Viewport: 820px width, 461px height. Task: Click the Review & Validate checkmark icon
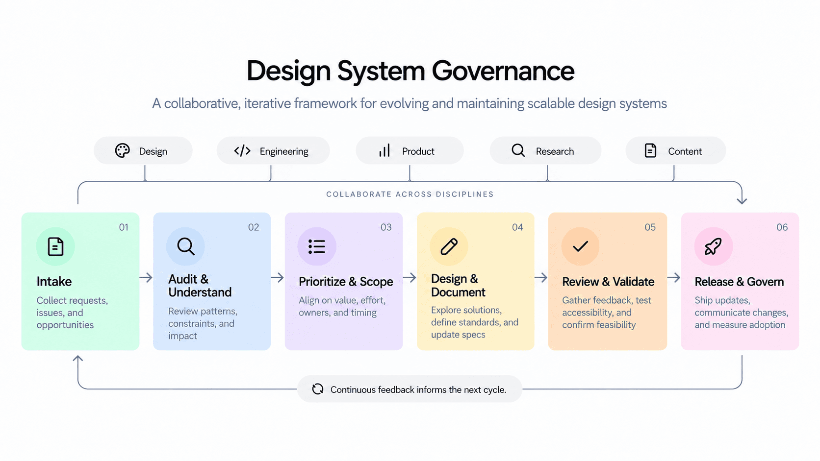580,246
